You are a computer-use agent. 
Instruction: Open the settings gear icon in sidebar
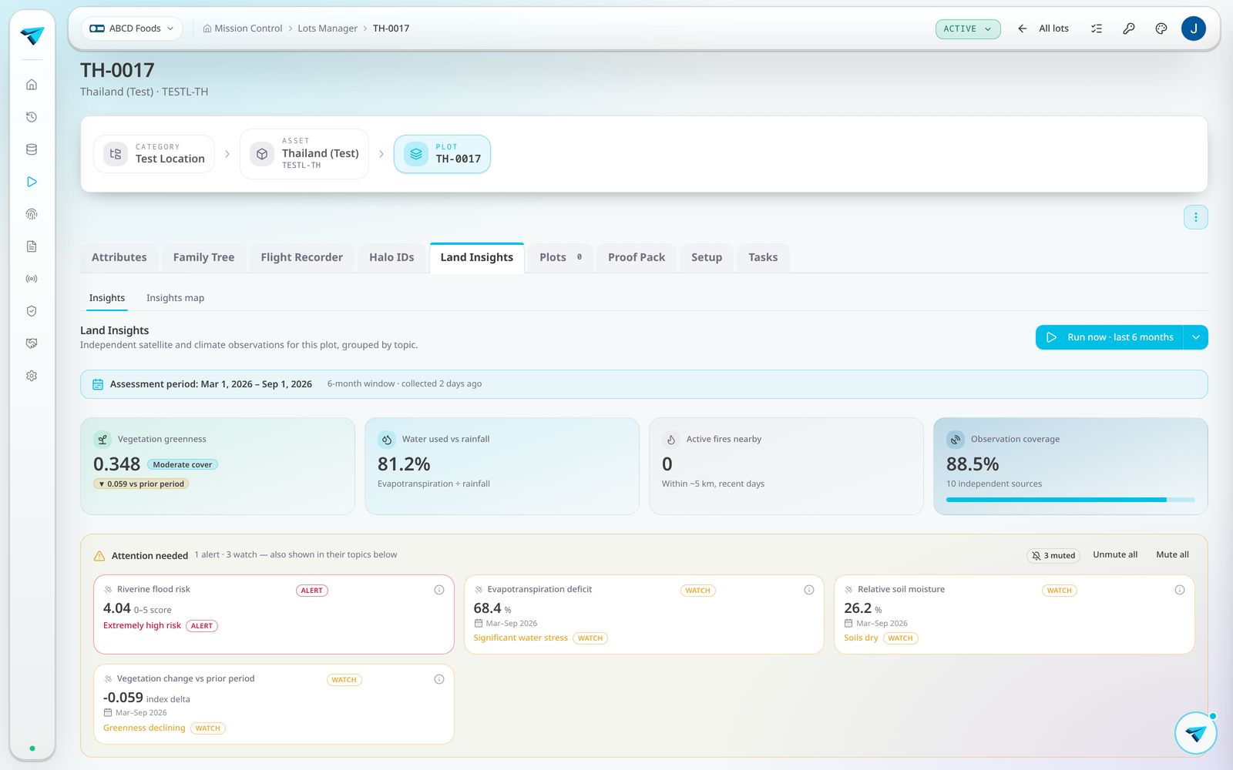(x=32, y=376)
